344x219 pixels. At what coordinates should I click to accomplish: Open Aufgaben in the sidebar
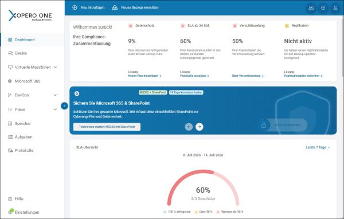tap(33, 137)
